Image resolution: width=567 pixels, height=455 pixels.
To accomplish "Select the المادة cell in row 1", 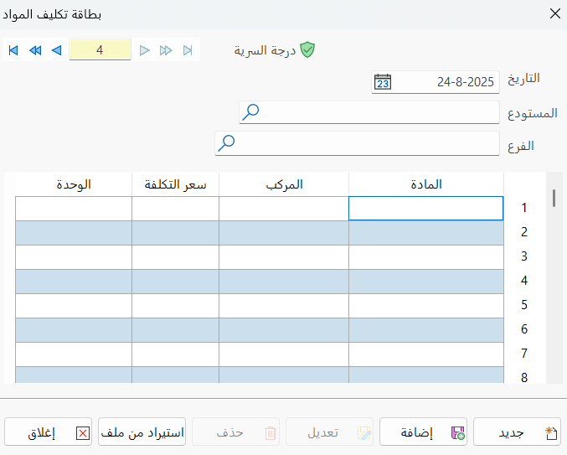I will (x=426, y=209).
